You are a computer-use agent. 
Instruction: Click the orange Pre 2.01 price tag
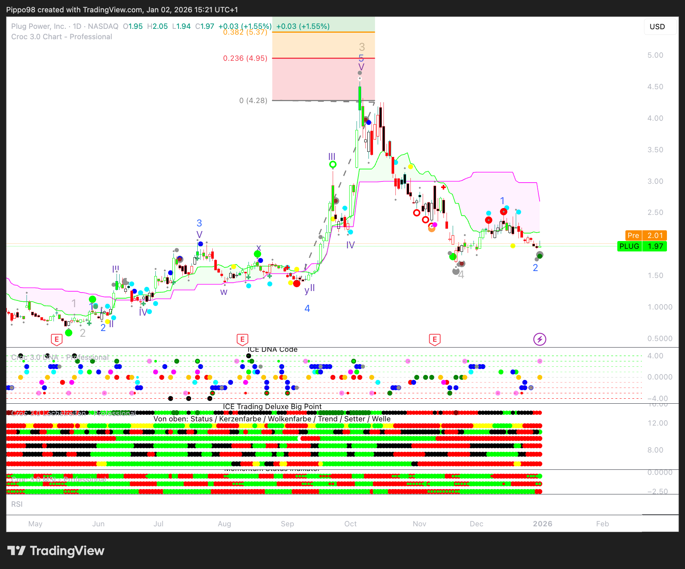coord(646,235)
